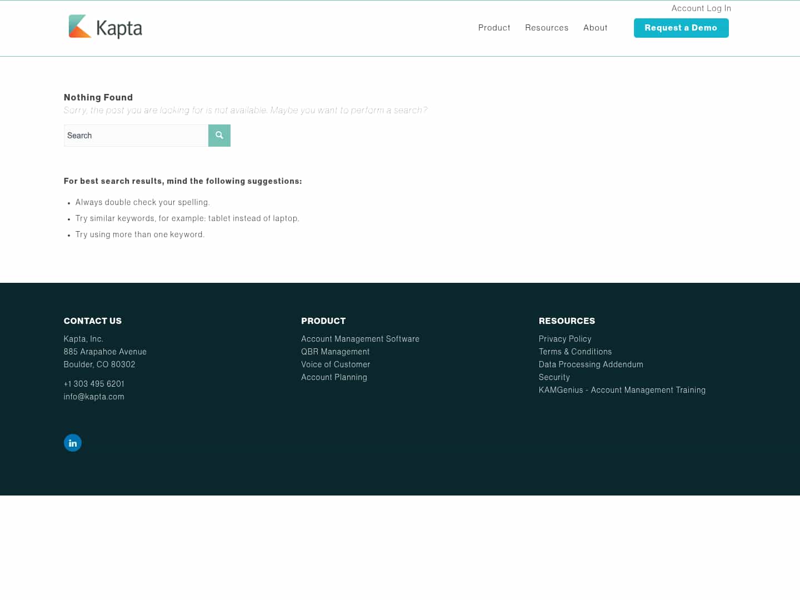Visit KAMGenius Account Management Training link
800x600 pixels.
pyautogui.click(x=622, y=390)
